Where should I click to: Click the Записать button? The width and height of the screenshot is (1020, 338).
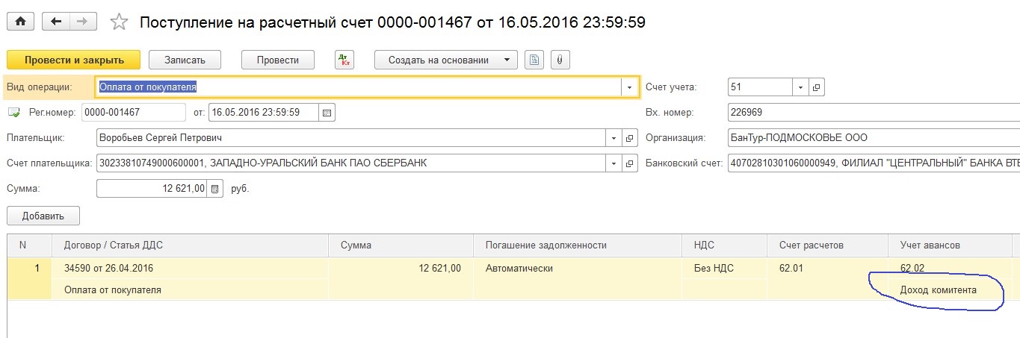pos(187,60)
